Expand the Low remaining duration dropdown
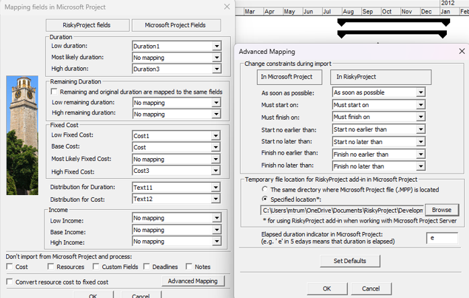Screen dimensions: 469x298 point(176,102)
